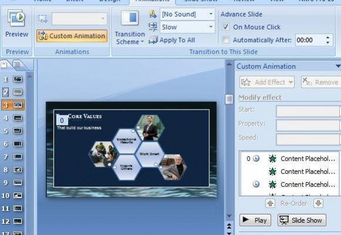Open the Speed dropdown under Modify effect
Image resolution: width=341 pixels, height=235 pixels.
309,139
